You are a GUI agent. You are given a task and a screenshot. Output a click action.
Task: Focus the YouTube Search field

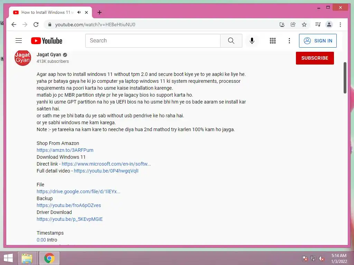pyautogui.click(x=153, y=41)
